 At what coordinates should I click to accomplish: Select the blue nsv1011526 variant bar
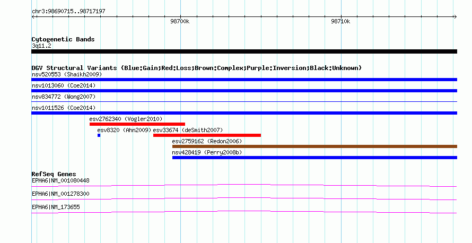point(244,113)
